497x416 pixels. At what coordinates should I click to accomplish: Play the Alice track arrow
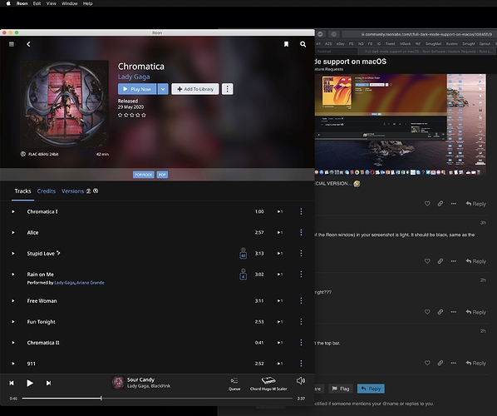13,233
